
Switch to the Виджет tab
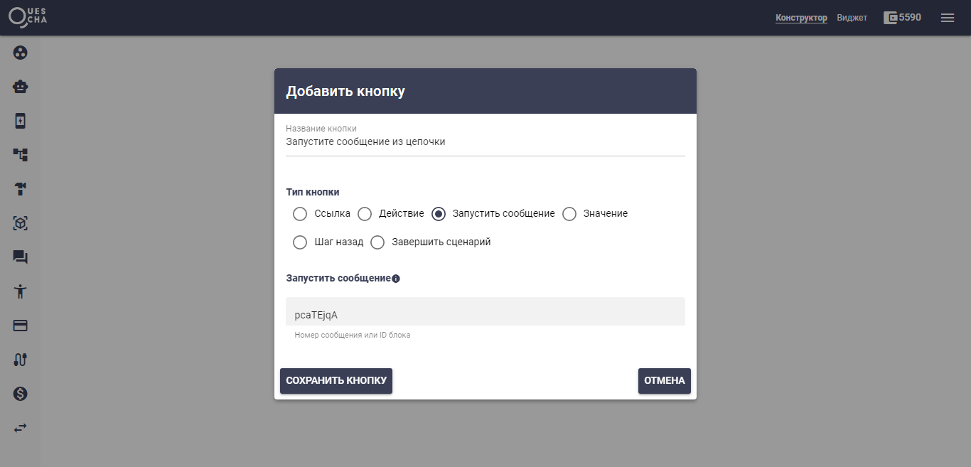(852, 18)
